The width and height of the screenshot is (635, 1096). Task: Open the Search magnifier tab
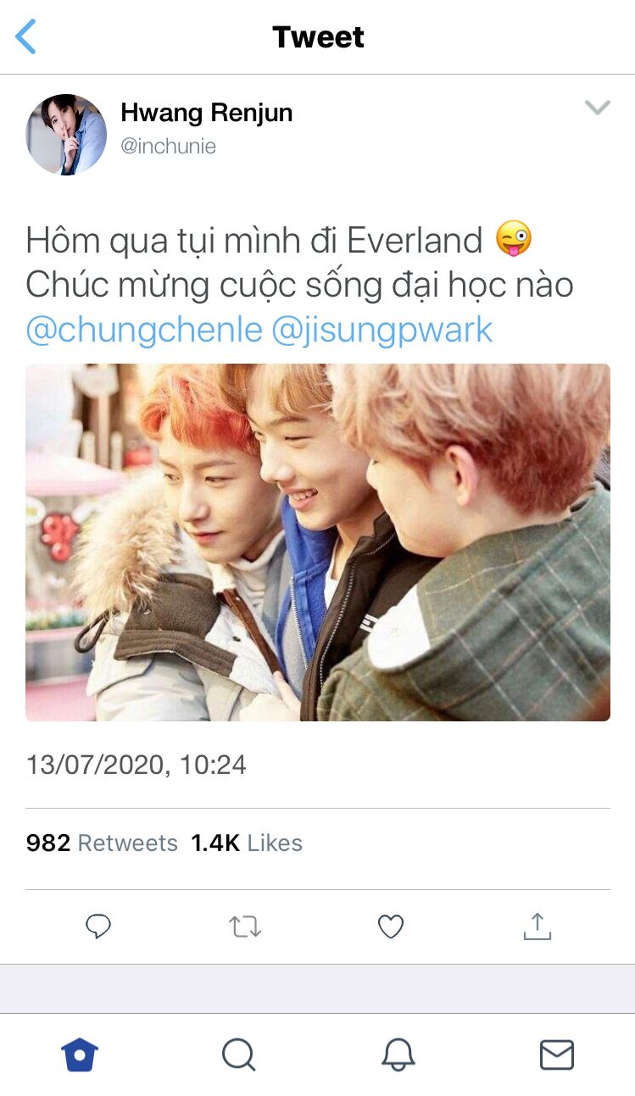(239, 1055)
